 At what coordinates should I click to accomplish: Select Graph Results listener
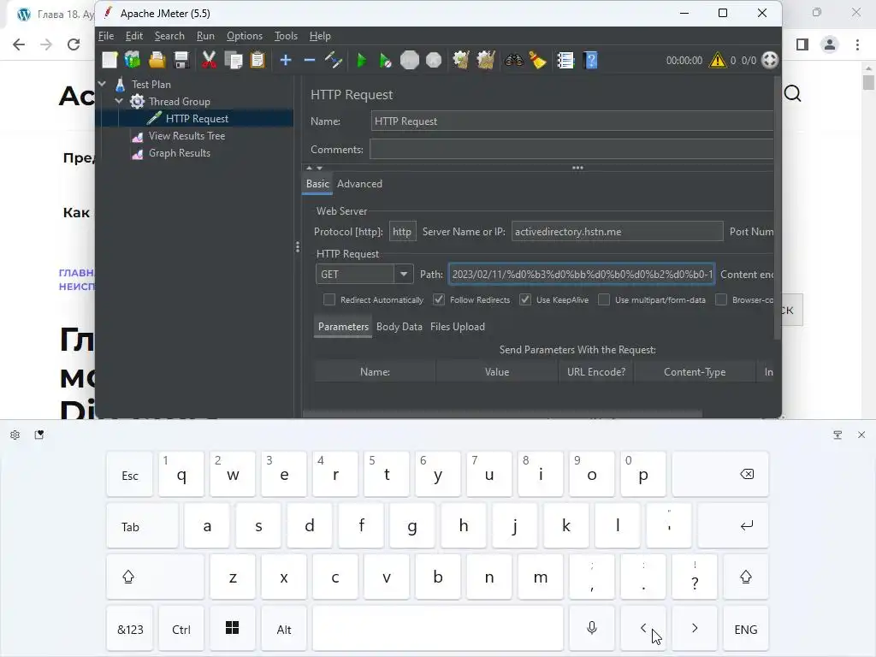(x=180, y=153)
